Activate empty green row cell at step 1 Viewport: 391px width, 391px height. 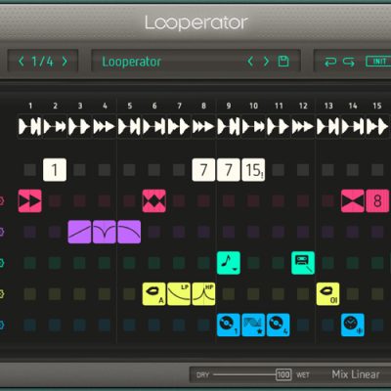pyautogui.click(x=30, y=263)
